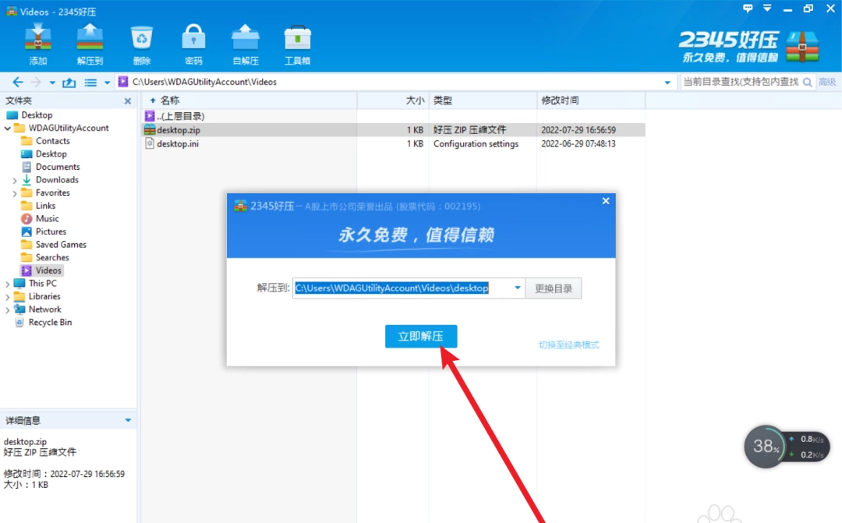Viewport: 842px width, 523px height.
Task: Click the 更换目录 change directory button
Action: pos(553,288)
